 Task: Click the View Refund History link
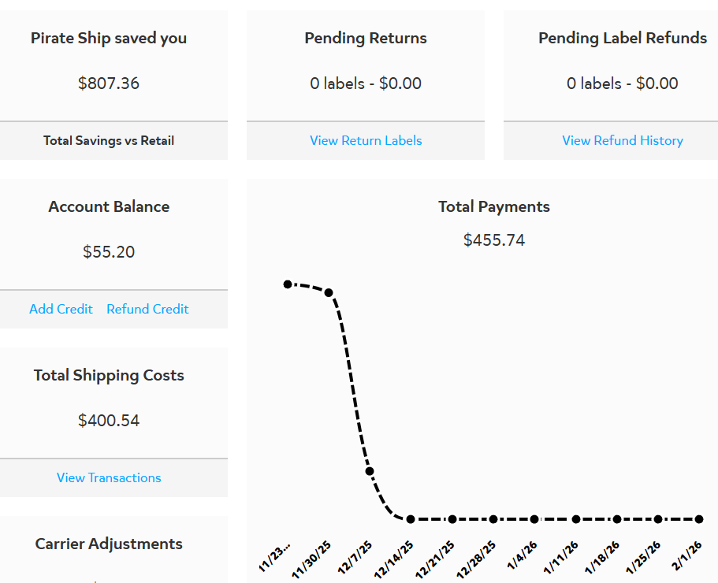point(622,141)
